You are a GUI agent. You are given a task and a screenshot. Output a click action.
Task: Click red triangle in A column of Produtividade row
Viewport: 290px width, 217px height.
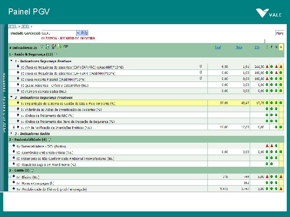(x=281, y=188)
